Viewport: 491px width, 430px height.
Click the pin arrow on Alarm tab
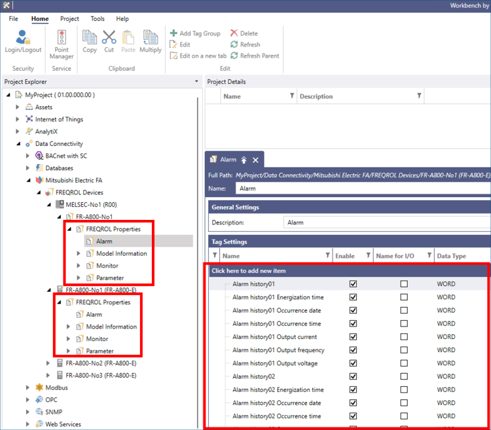coord(244,160)
